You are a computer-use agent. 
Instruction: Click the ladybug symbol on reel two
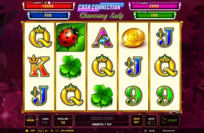[71, 38]
